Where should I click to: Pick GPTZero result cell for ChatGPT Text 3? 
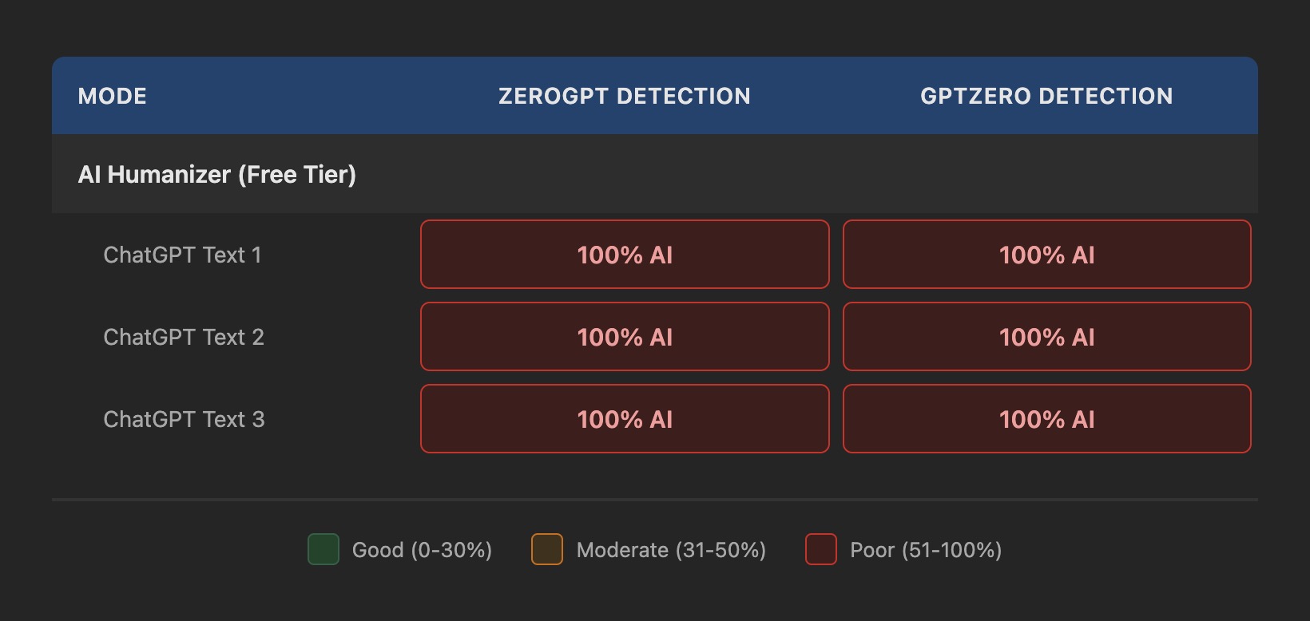(1046, 419)
